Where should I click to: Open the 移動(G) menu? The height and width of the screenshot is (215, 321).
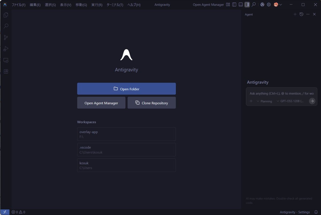click(x=81, y=5)
